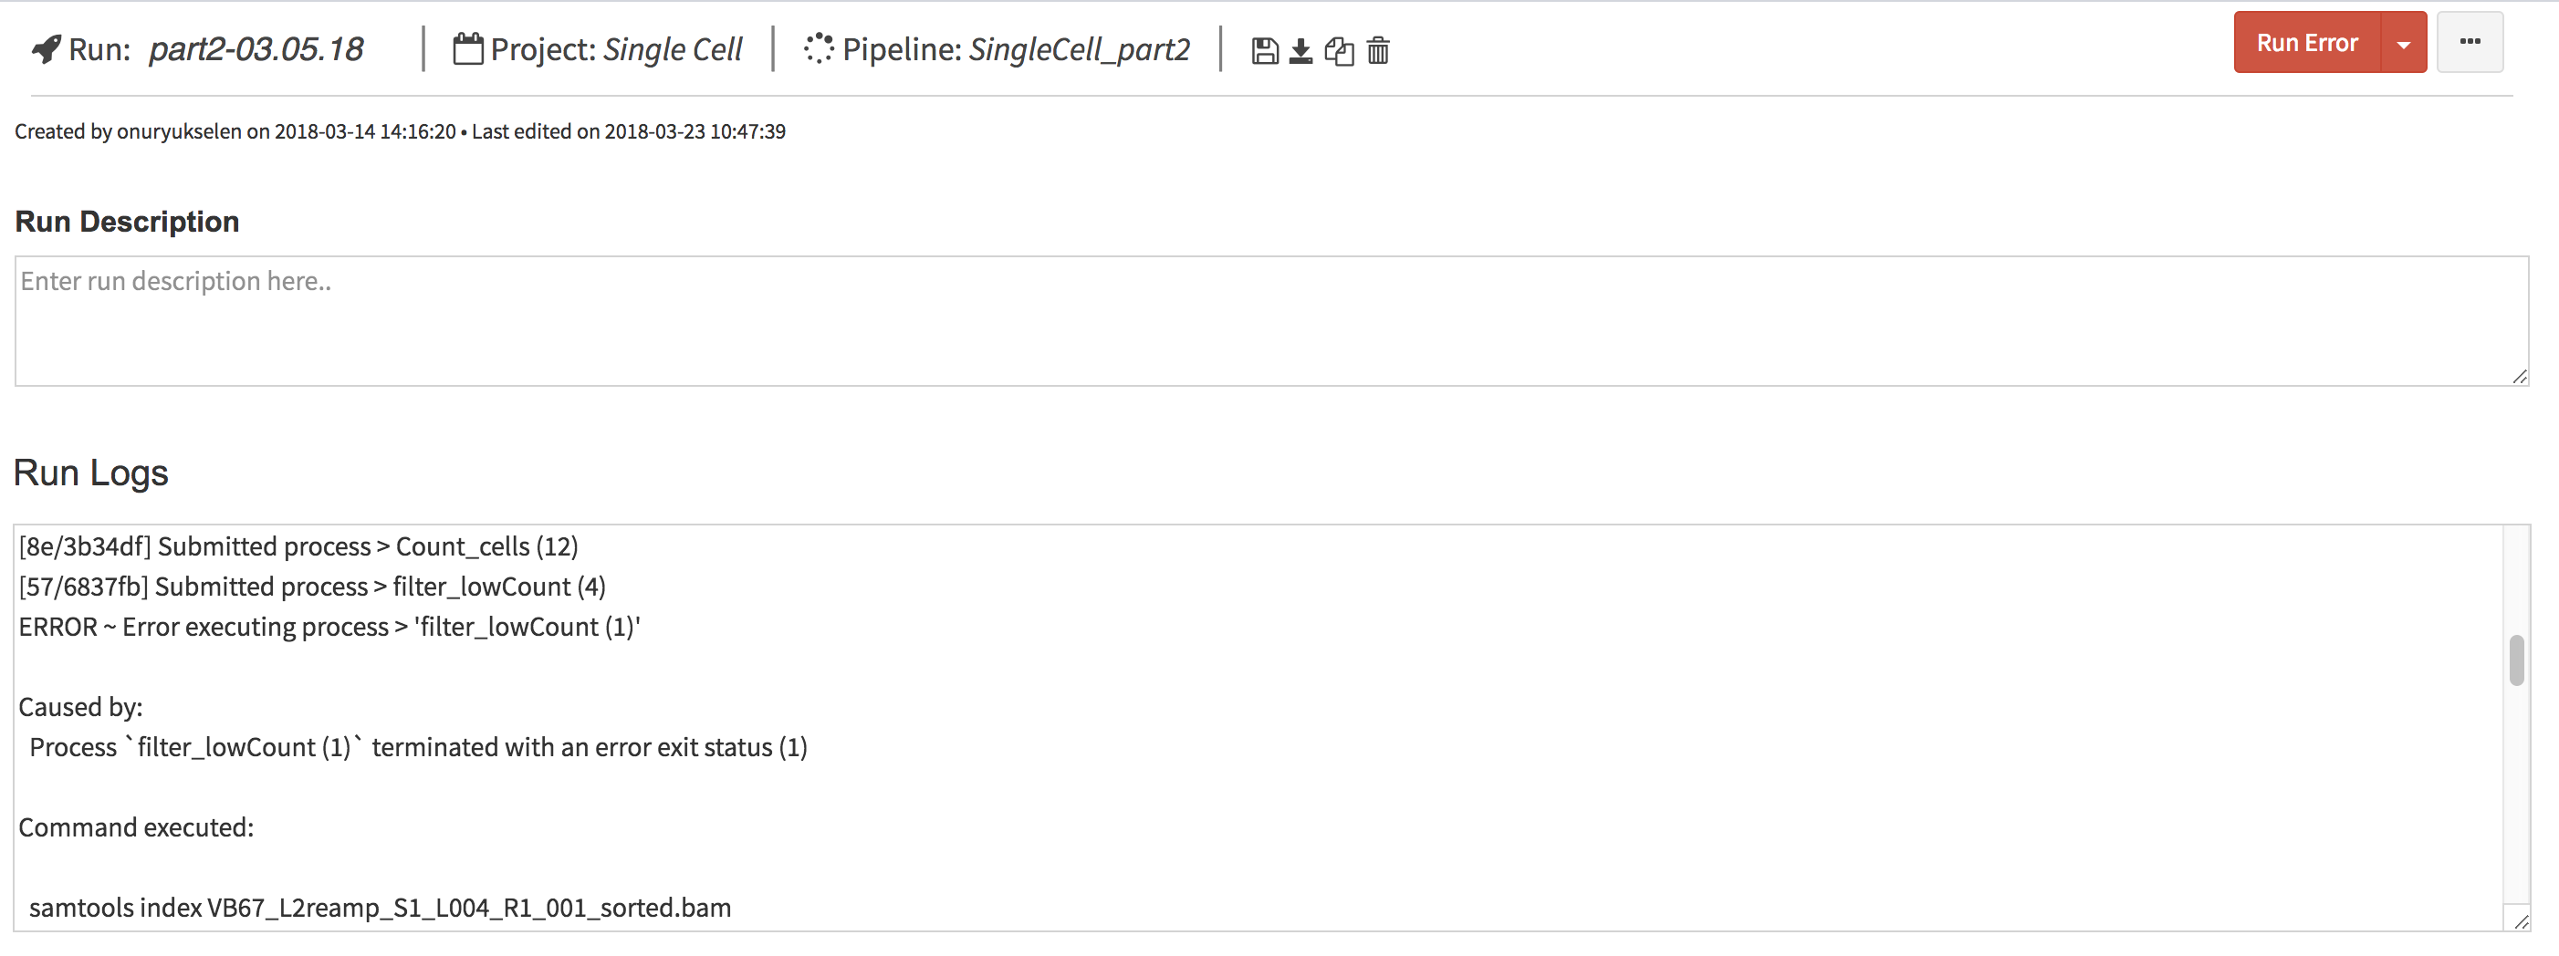Screen dimensions: 2559x956
Task: Click inside the run description textarea
Action: coord(1270,321)
